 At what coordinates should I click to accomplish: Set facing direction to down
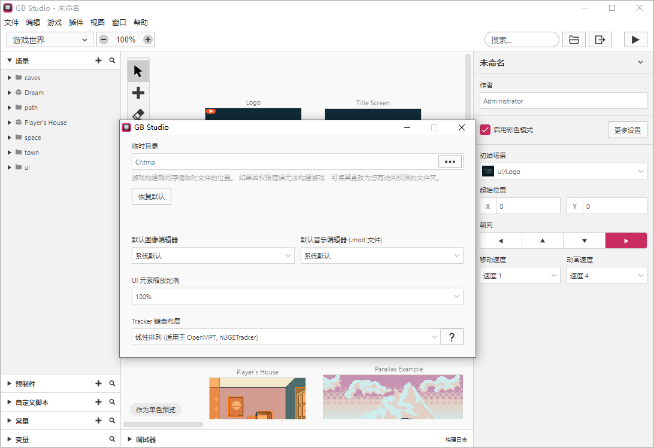click(585, 240)
